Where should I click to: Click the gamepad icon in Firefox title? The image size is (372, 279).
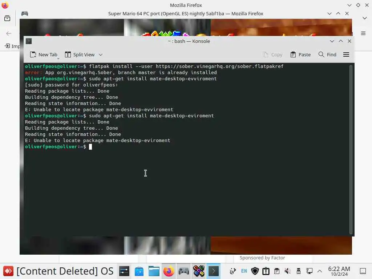(25, 13)
